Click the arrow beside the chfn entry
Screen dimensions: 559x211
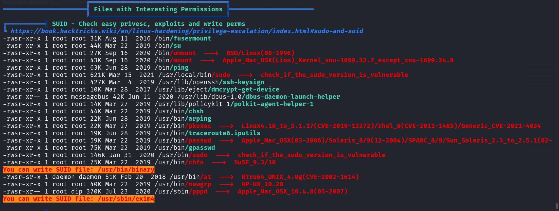click(x=219, y=163)
